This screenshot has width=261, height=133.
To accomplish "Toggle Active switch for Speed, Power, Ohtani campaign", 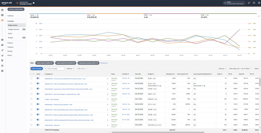I will point(38,88).
